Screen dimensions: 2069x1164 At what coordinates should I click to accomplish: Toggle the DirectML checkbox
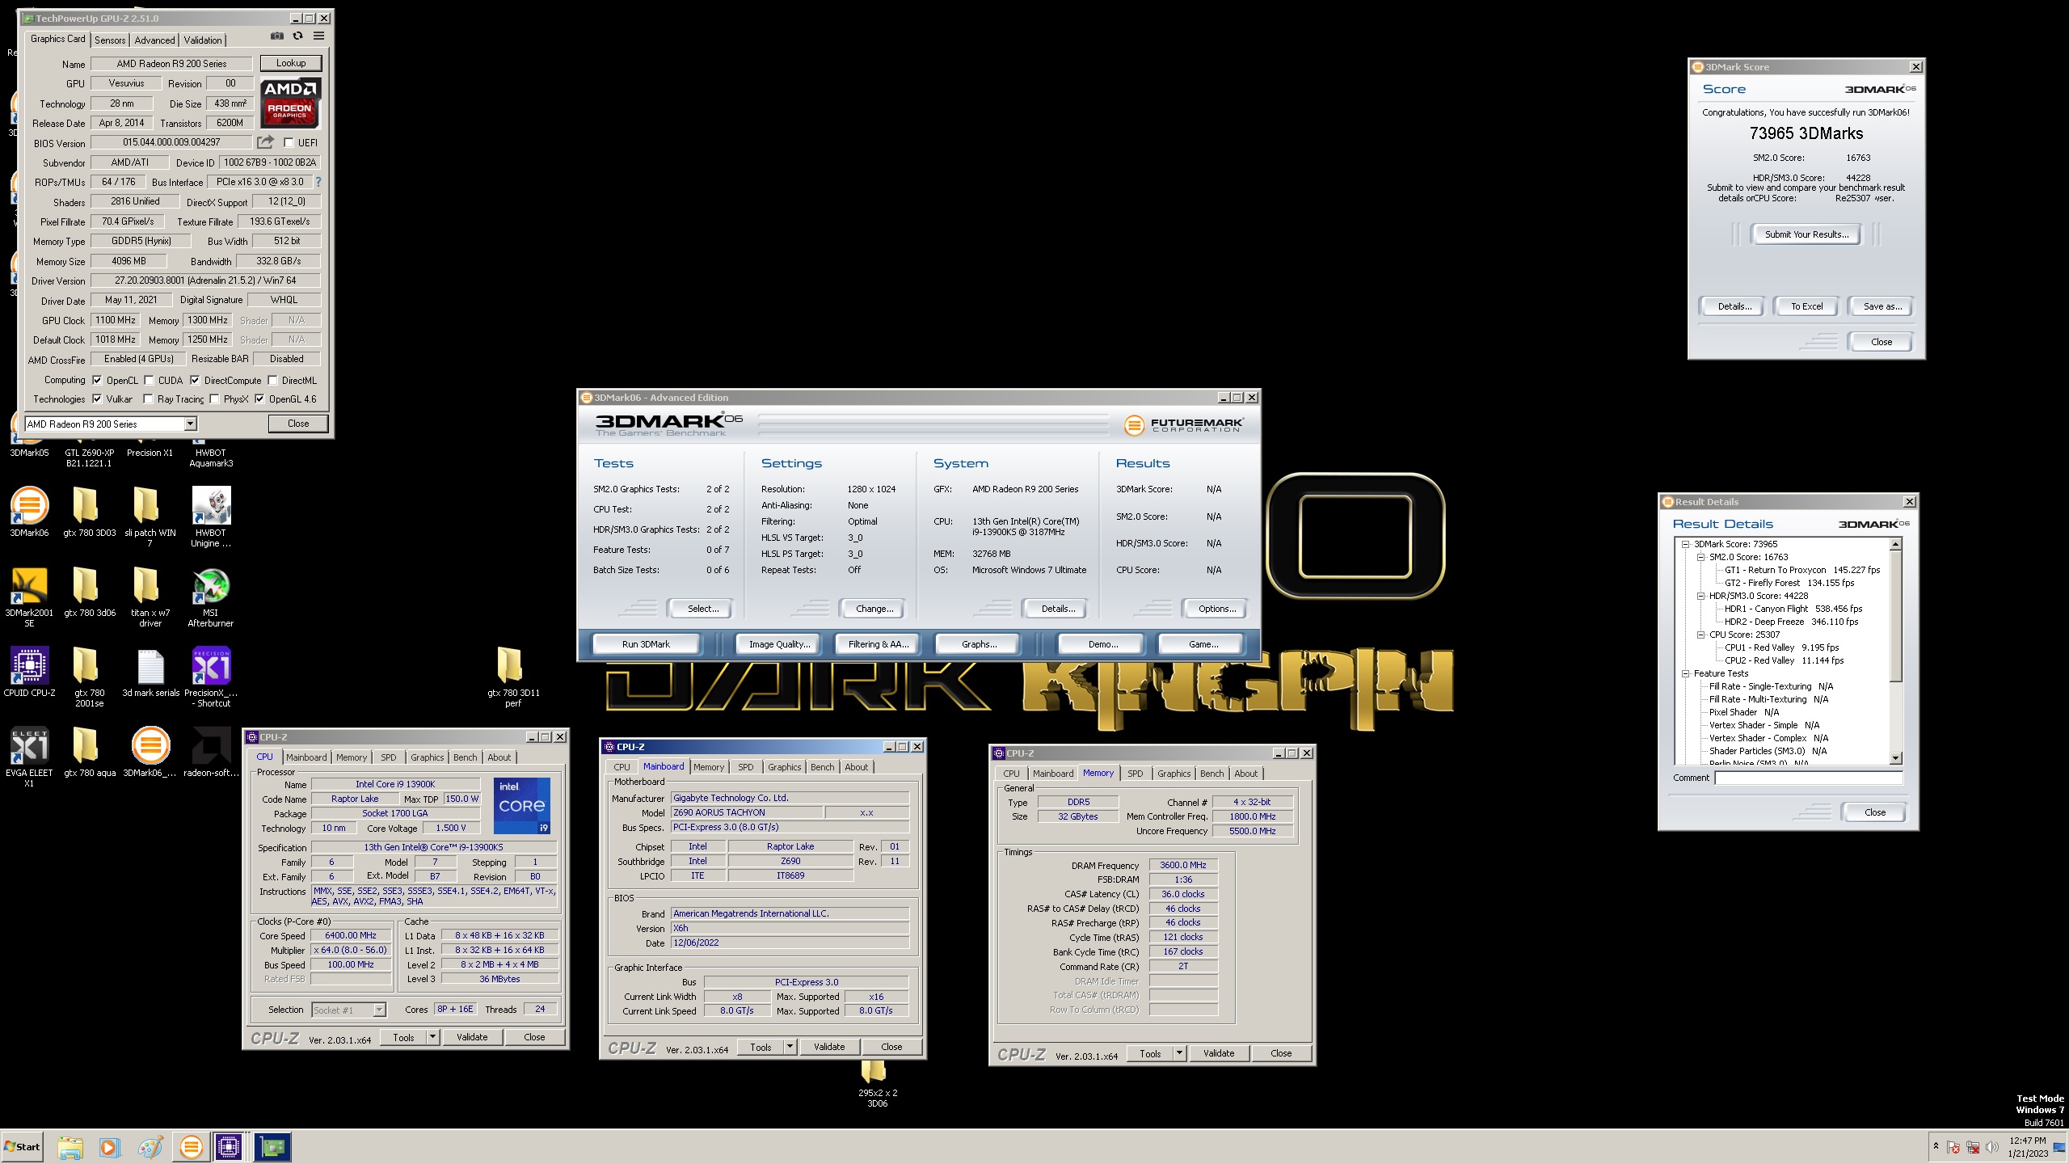tap(273, 380)
